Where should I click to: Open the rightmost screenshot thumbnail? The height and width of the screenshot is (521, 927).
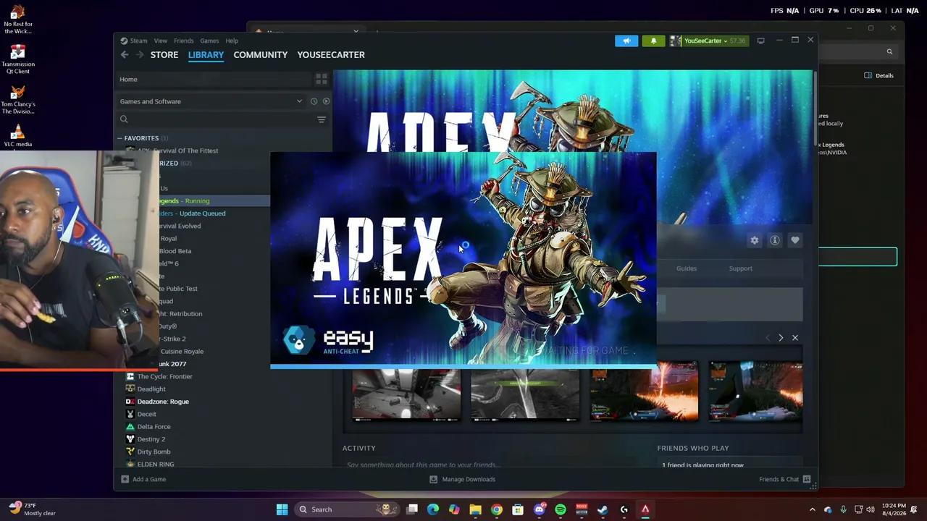coord(755,391)
